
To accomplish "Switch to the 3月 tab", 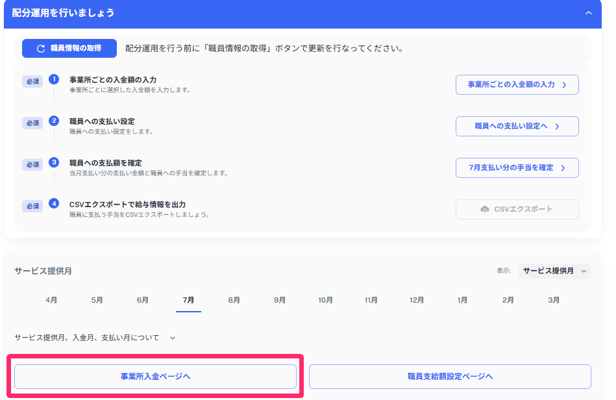I will 554,301.
